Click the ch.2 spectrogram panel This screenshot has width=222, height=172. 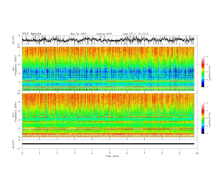coord(108,115)
